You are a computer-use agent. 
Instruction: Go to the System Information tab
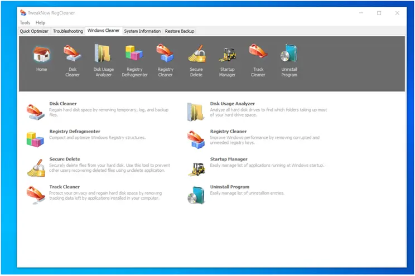coord(142,31)
